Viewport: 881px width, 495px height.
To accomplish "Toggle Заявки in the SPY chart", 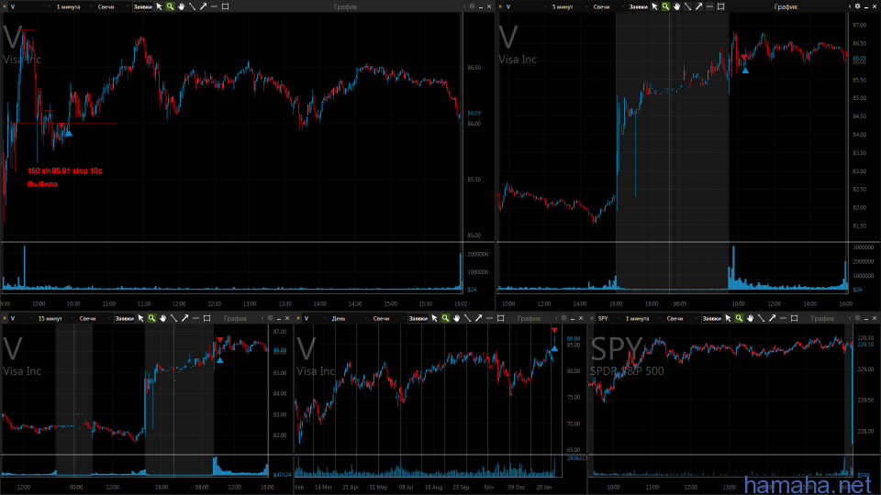I will point(712,318).
